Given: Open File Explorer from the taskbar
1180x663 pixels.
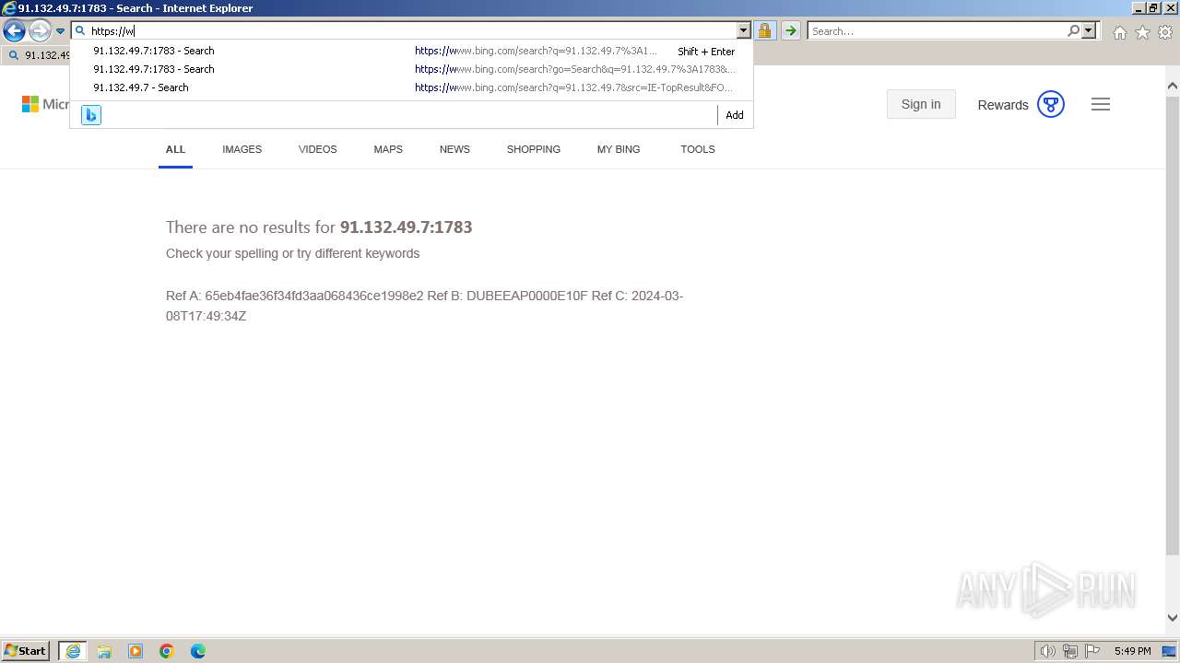Looking at the screenshot, I should point(104,651).
